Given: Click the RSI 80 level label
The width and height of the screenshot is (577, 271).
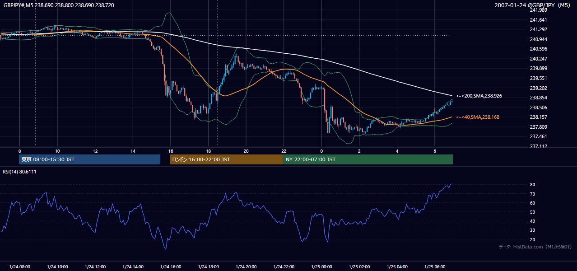Looking at the screenshot, I should pyautogui.click(x=533, y=185).
